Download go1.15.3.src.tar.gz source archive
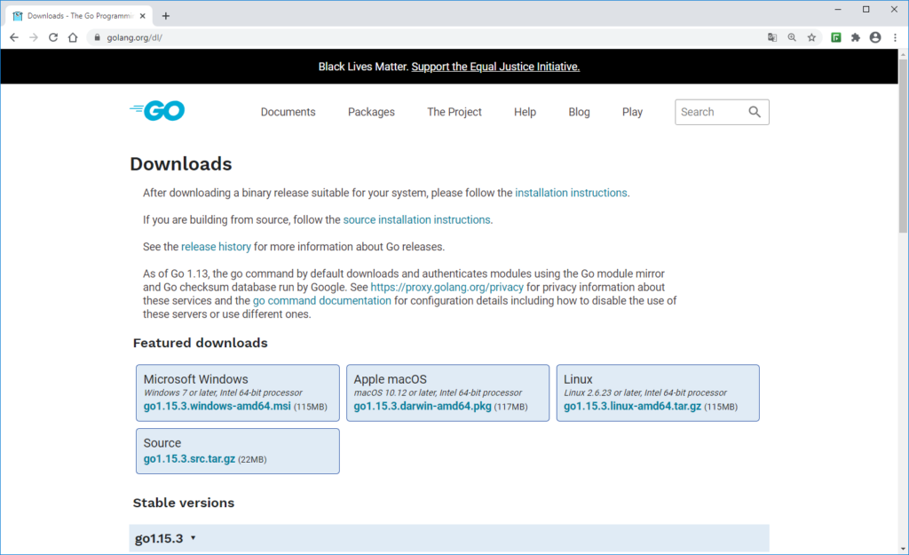909x555 pixels. click(189, 459)
